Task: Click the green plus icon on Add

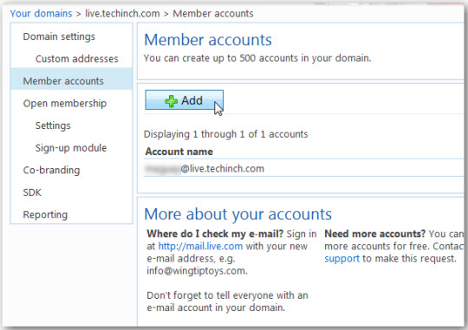Action: [171, 101]
